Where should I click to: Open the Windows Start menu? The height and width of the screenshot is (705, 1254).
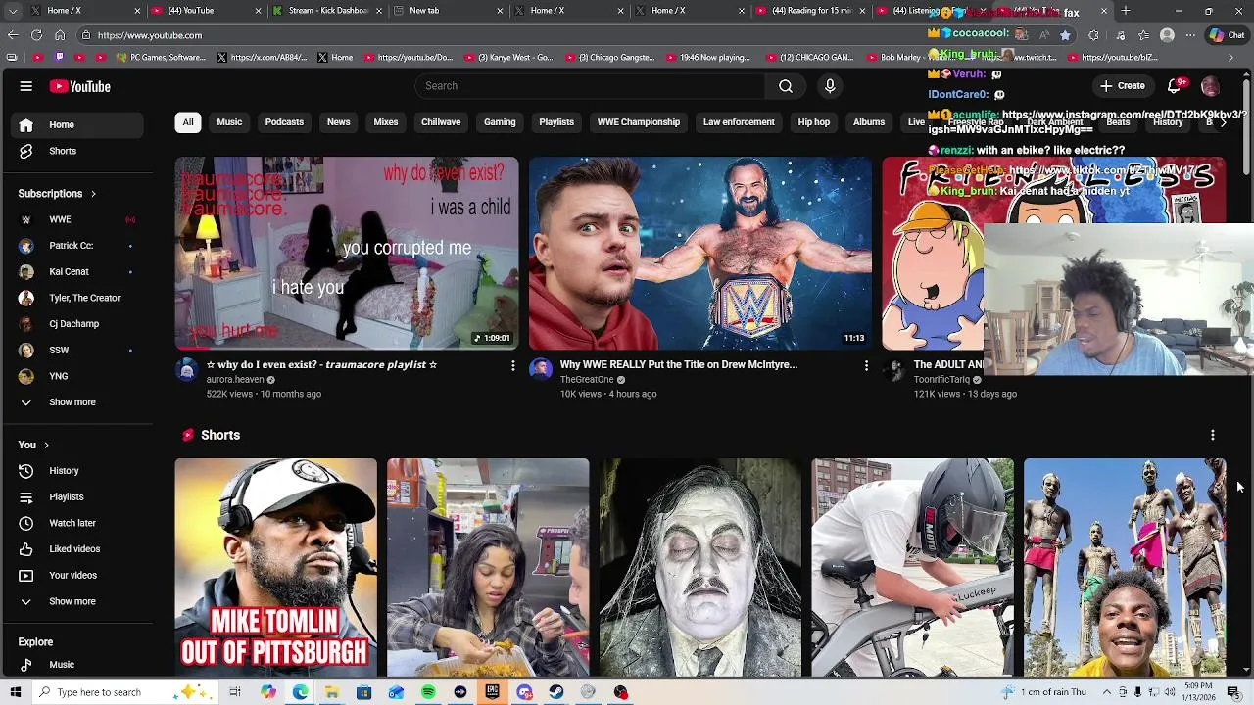point(15,692)
